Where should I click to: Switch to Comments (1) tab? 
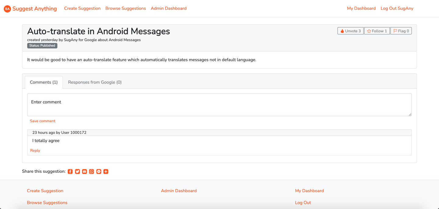[44, 82]
